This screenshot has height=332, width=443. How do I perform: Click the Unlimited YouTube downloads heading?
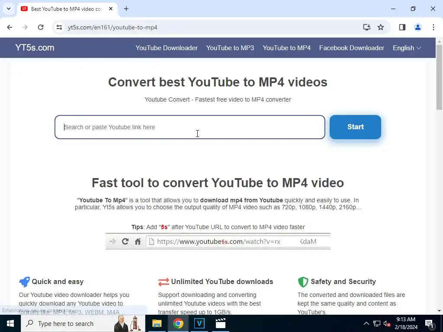point(222,282)
